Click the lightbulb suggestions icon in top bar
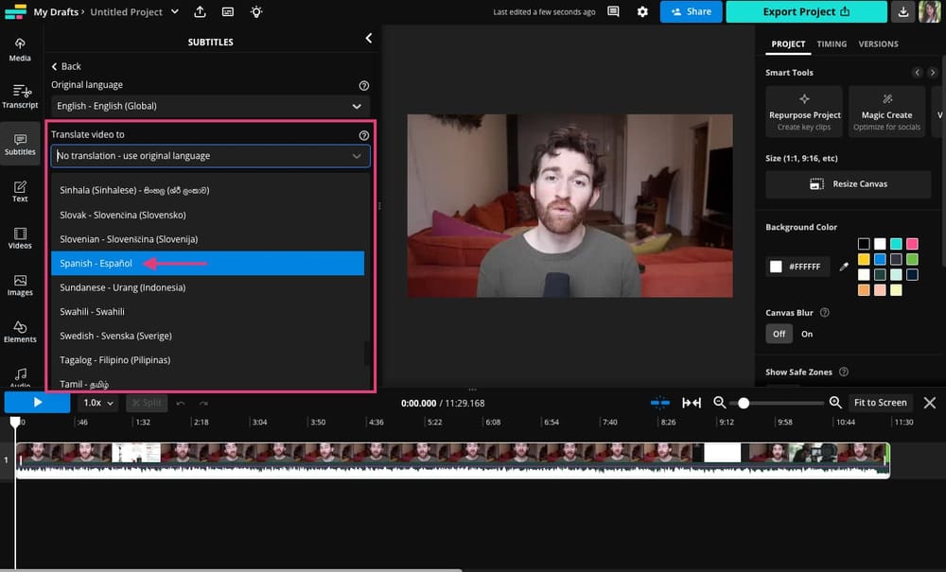Viewport: 946px width, 572px height. 255,11
